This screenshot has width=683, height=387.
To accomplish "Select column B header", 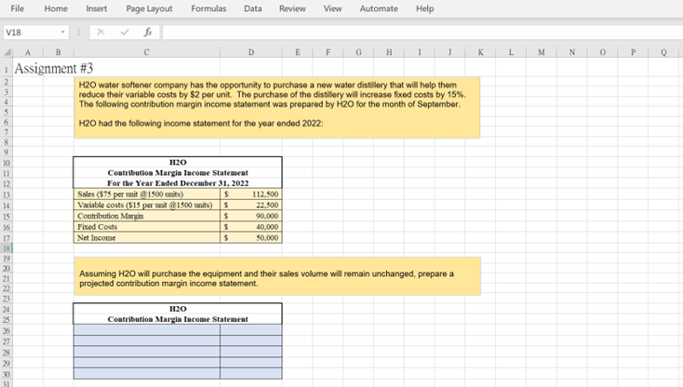I will (x=59, y=52).
